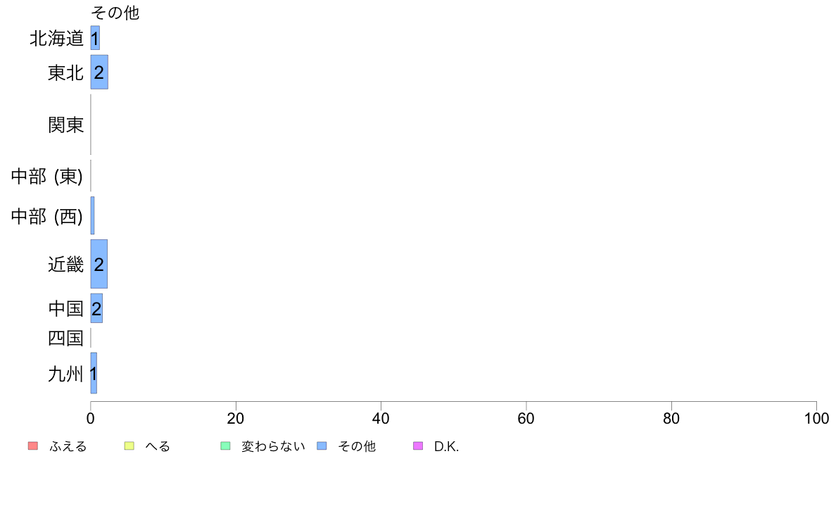
Task: Click the 60 axis tick label
Action: tap(526, 418)
